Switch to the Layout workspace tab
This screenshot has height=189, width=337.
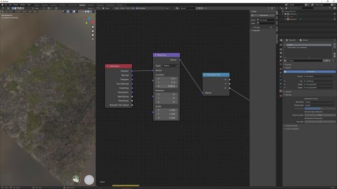pos(37,5)
